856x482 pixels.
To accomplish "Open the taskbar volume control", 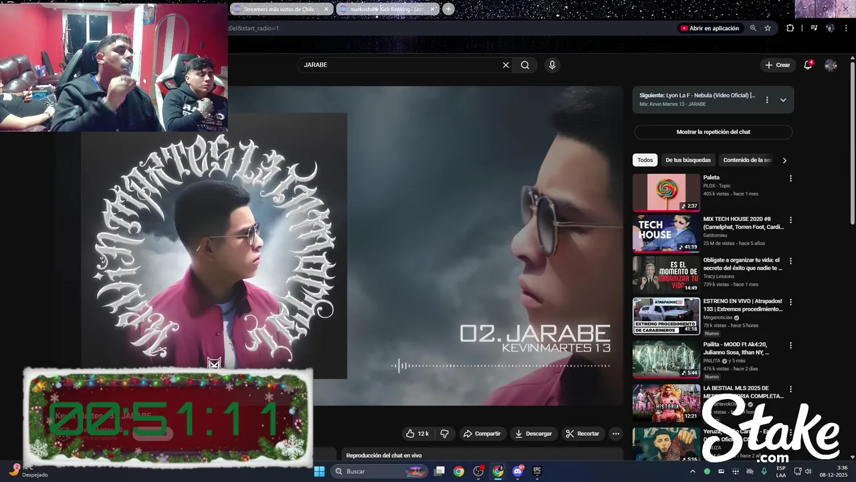I will [808, 471].
